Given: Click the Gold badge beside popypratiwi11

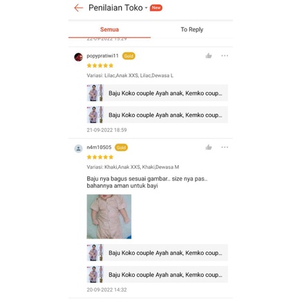Looking at the screenshot, I should pos(129,56).
